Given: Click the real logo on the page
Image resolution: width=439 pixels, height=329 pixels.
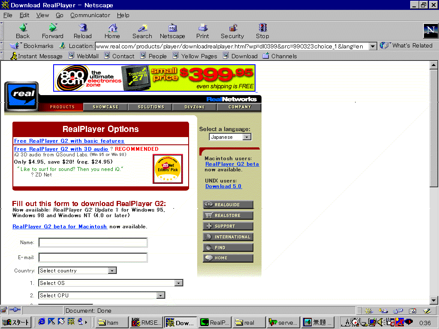Looking at the screenshot, I should point(21,96).
